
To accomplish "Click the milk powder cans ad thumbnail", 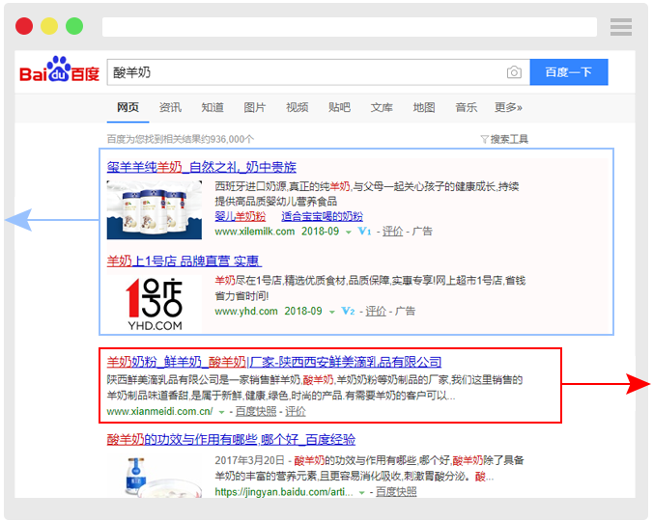I will pos(155,210).
